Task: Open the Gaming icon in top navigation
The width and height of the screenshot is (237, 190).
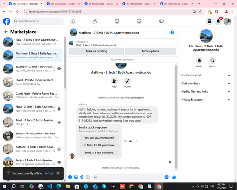Action: pyautogui.click(x=161, y=21)
